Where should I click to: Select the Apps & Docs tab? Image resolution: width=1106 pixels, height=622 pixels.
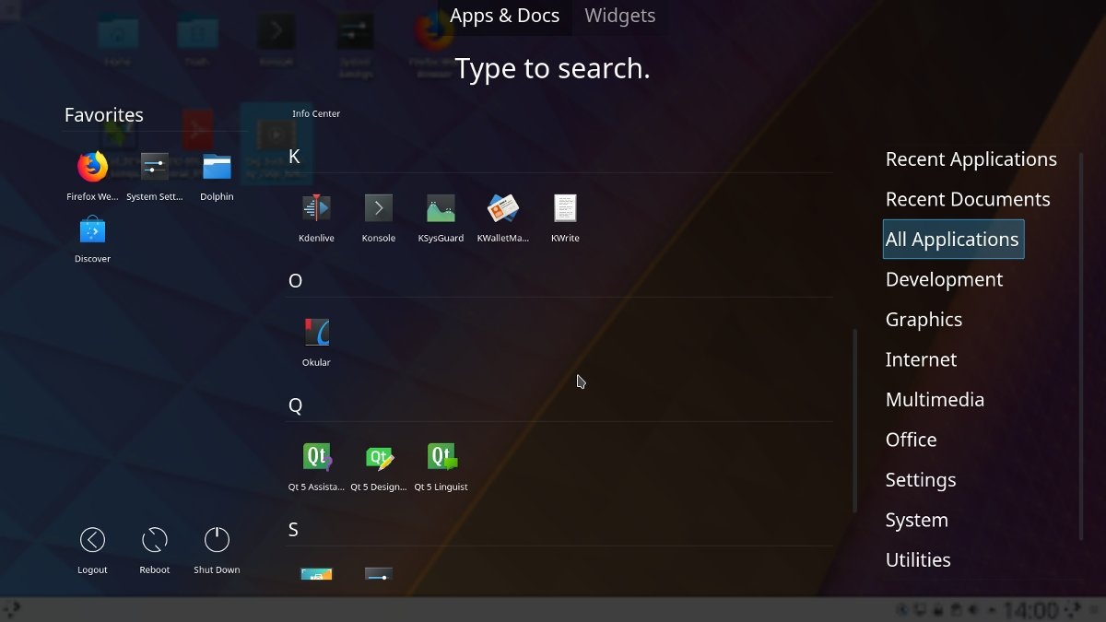[x=504, y=16]
